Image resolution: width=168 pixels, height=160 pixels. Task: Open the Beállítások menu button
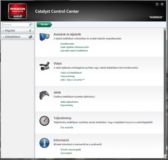[x=156, y=18]
